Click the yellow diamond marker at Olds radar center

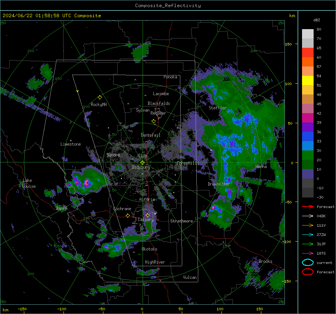[142, 163]
